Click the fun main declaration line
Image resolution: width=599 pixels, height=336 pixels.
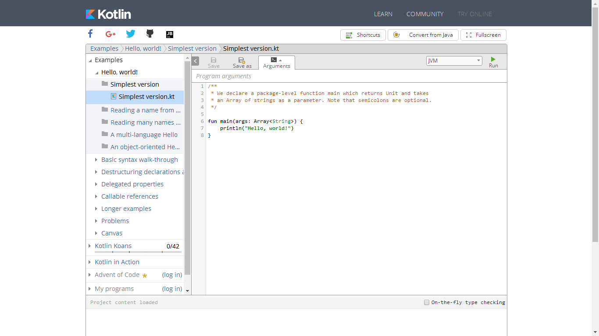(x=255, y=121)
